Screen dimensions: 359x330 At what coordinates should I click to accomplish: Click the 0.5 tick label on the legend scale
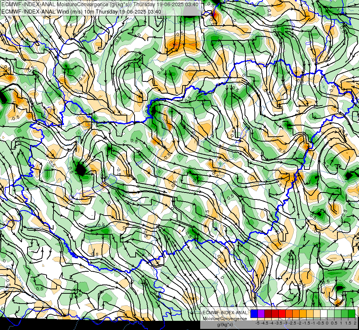click(x=334, y=323)
